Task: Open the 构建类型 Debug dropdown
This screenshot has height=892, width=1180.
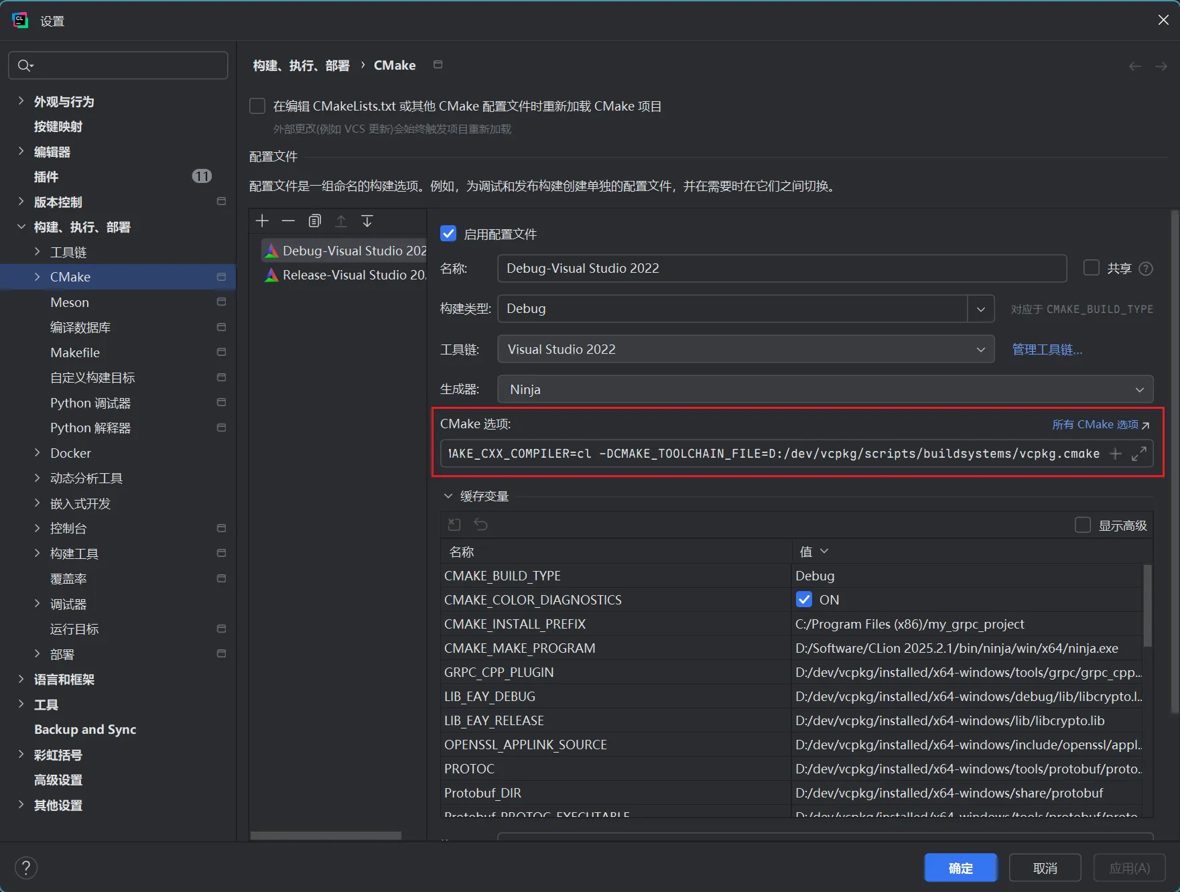Action: click(x=980, y=309)
